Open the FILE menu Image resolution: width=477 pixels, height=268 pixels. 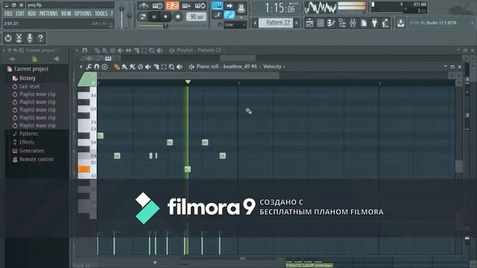[x=8, y=13]
